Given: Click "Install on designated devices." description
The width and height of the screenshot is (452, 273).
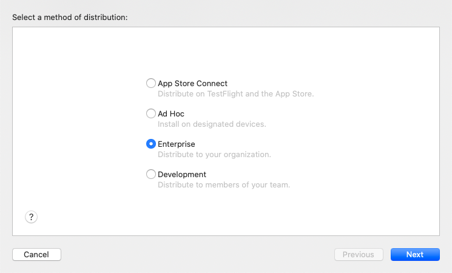Looking at the screenshot, I should tap(212, 124).
